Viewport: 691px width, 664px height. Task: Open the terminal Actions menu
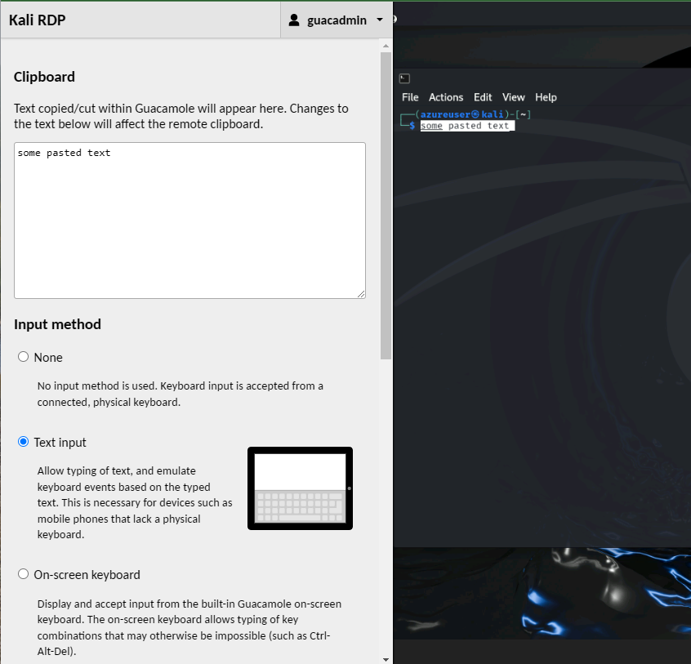(x=446, y=97)
